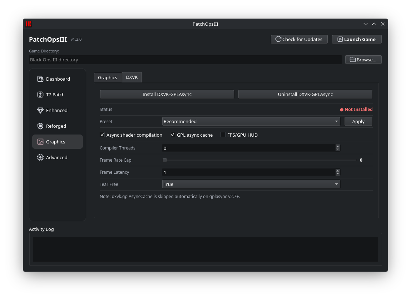411x299 pixels.
Task: Click the Reforged shield icon
Action: [40, 126]
